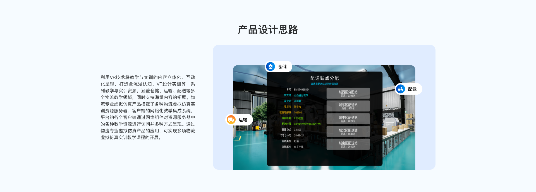
Task: Click the blue 配送 scooter icon
Action: [401, 89]
